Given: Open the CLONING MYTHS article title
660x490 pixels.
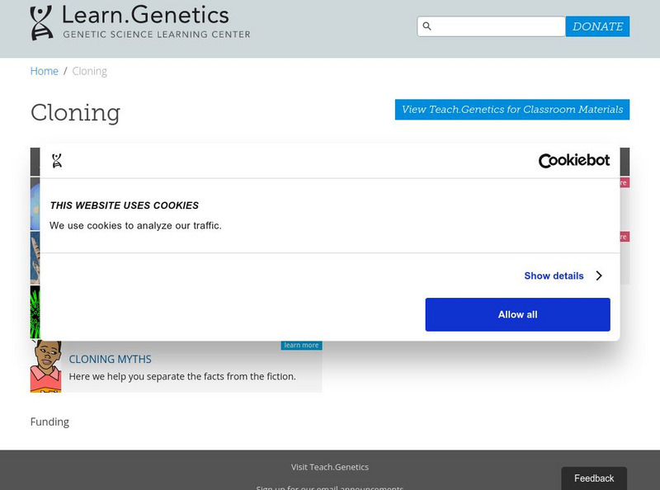Looking at the screenshot, I should click(110, 360).
